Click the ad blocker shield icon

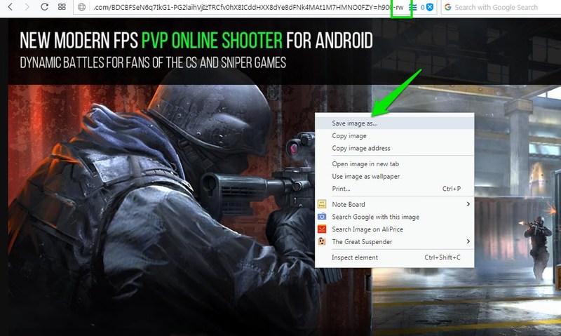coord(430,7)
